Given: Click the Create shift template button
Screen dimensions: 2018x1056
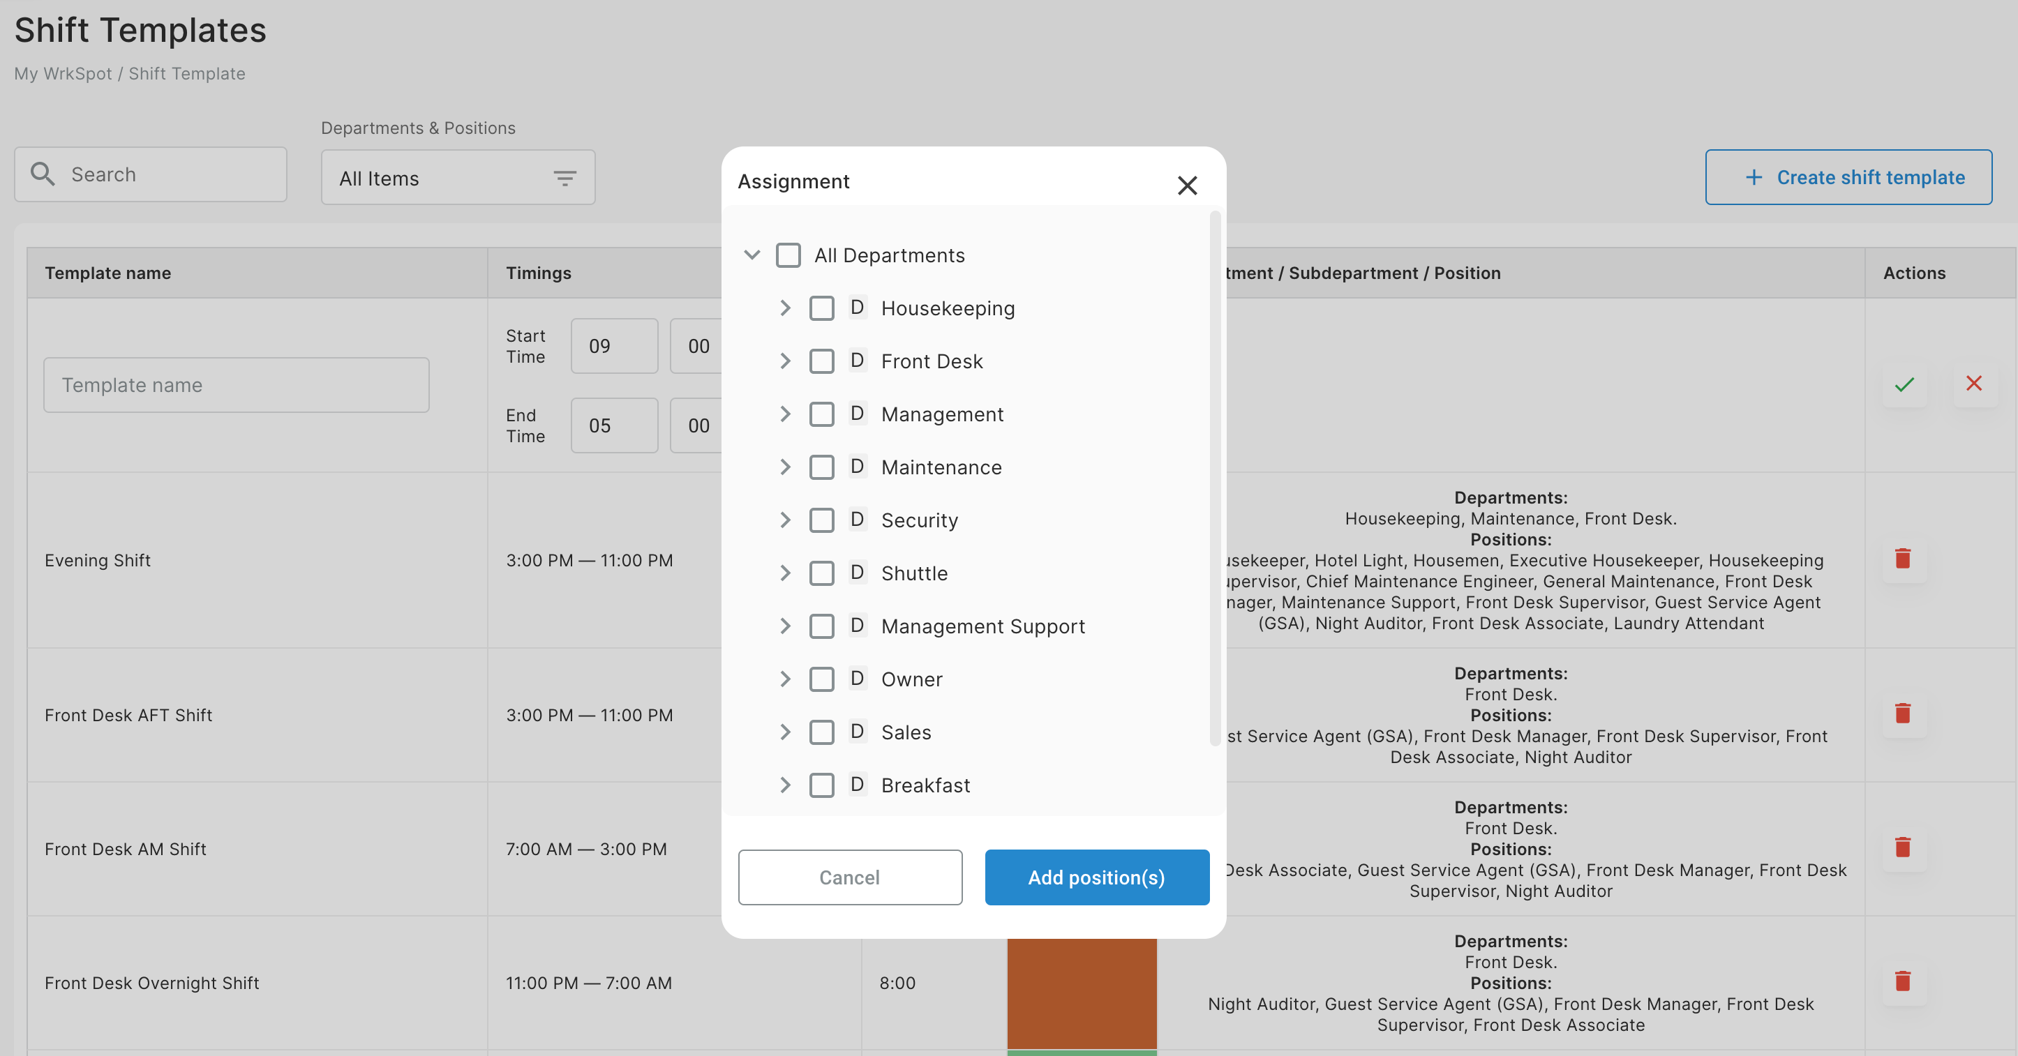Looking at the screenshot, I should point(1848,177).
